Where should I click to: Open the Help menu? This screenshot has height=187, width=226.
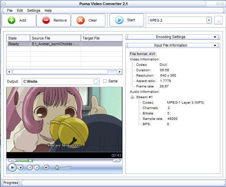tap(48, 10)
